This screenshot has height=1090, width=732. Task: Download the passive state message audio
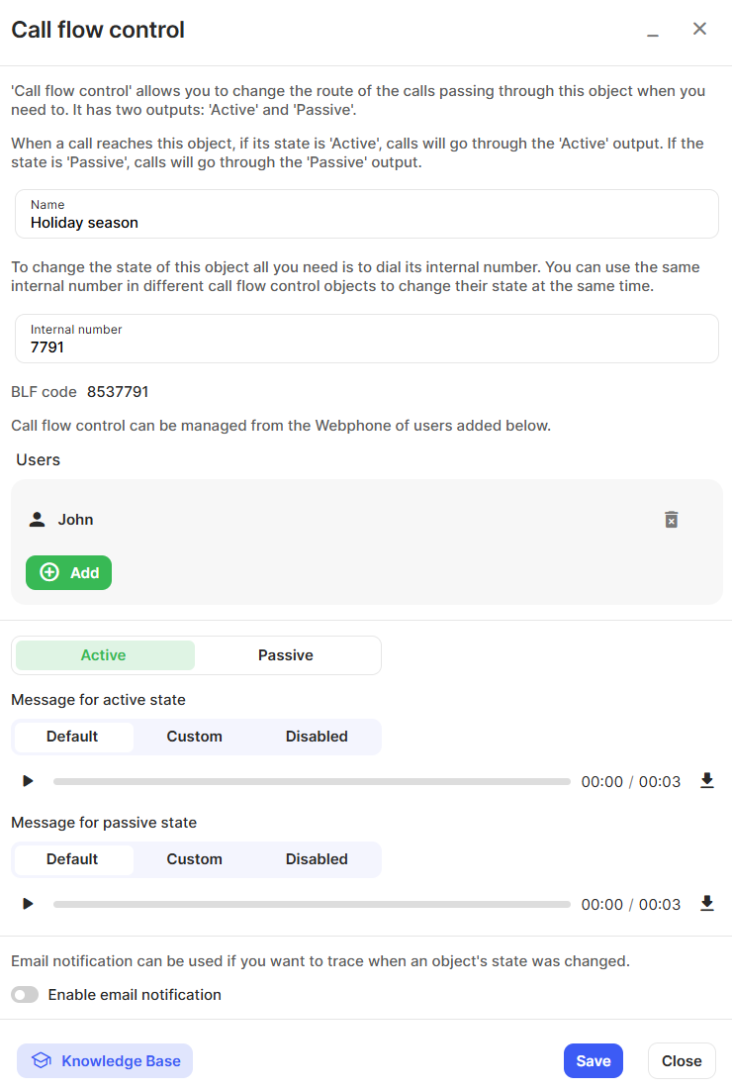(706, 904)
